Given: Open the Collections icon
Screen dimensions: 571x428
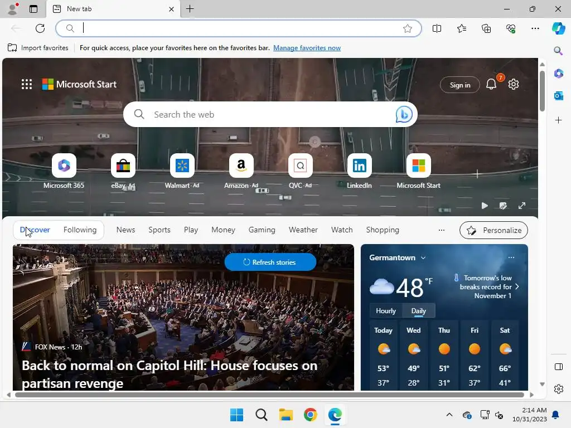Looking at the screenshot, I should [x=486, y=28].
